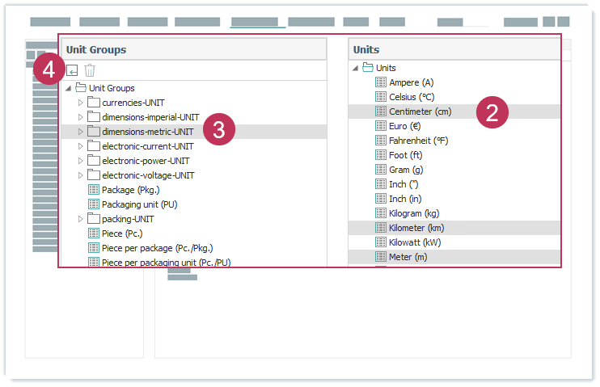
Task: Collapse the Unit Groups root node
Action: [x=68, y=88]
